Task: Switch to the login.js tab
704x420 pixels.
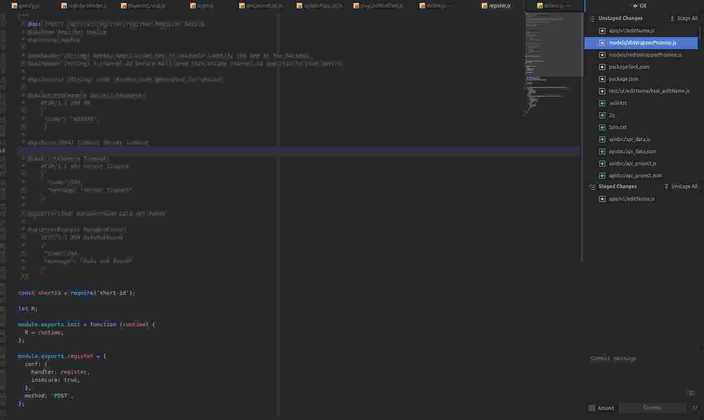Action: point(202,6)
